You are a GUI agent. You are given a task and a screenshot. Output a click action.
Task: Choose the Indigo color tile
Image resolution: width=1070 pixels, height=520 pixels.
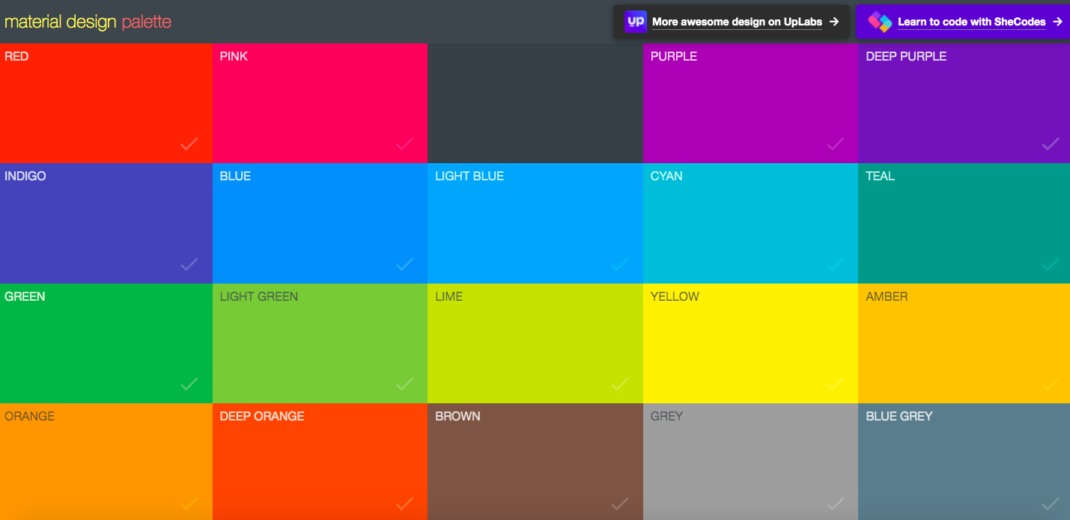[106, 223]
